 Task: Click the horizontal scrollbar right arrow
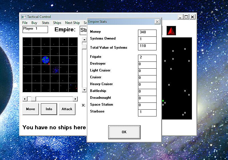tap(75, 99)
